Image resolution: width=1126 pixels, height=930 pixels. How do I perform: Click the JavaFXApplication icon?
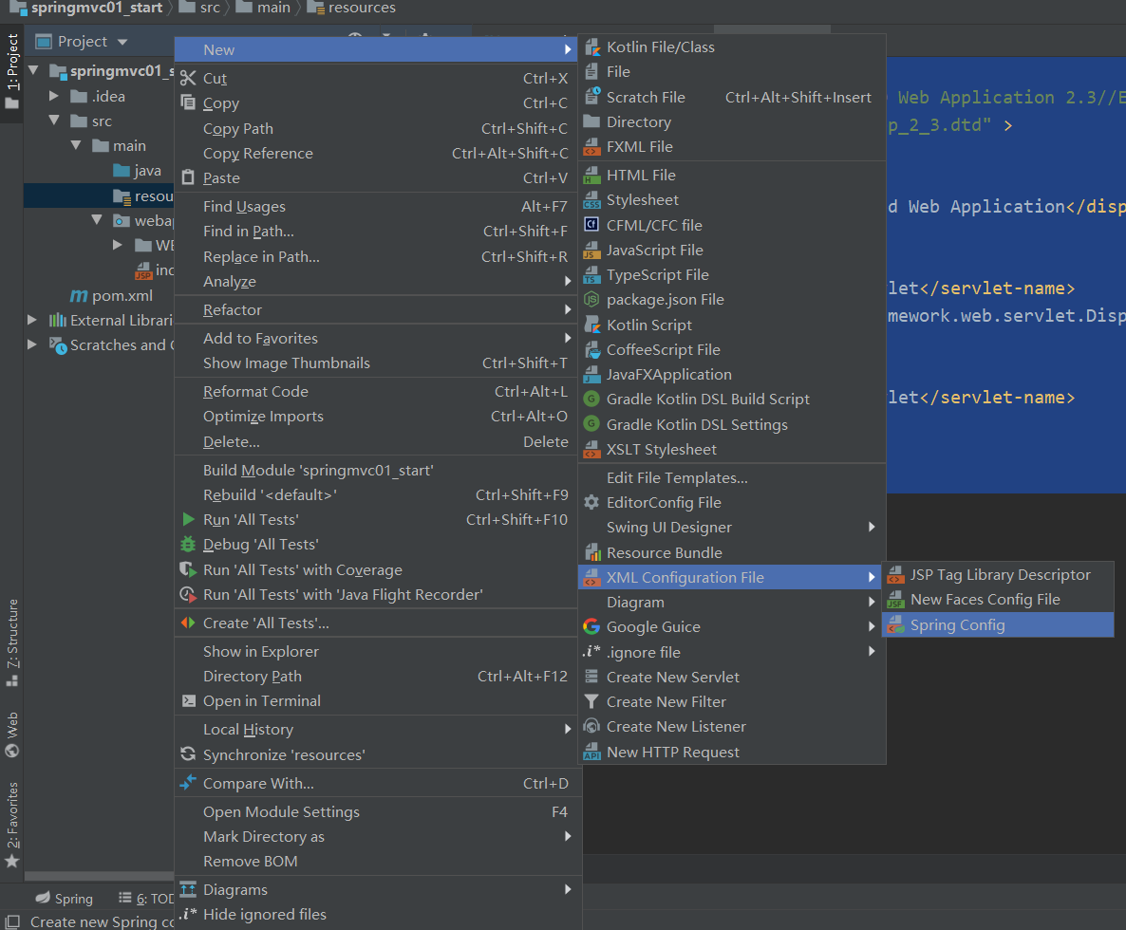(591, 374)
